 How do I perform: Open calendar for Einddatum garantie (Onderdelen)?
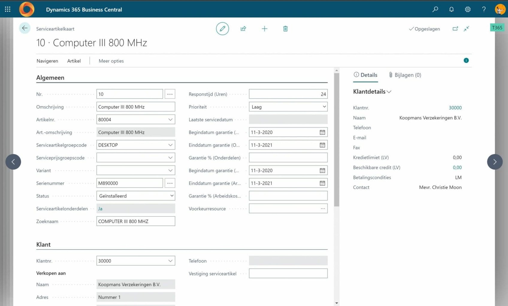coord(322,145)
